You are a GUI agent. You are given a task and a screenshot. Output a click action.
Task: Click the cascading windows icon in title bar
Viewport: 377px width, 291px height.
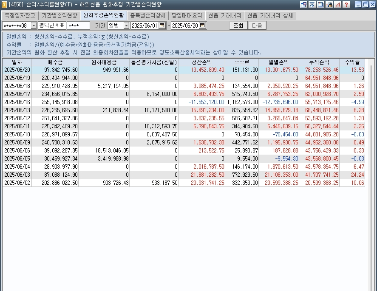point(320,5)
